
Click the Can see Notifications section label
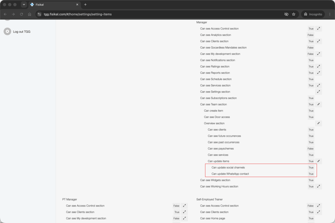click(x=217, y=60)
